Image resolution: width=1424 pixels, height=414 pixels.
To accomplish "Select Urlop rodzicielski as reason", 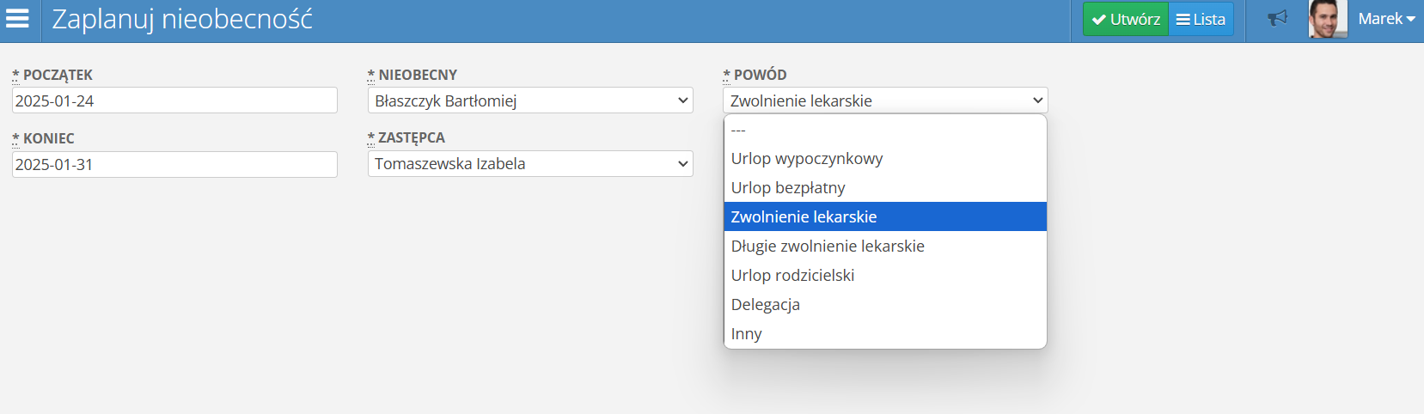I will tap(885, 276).
